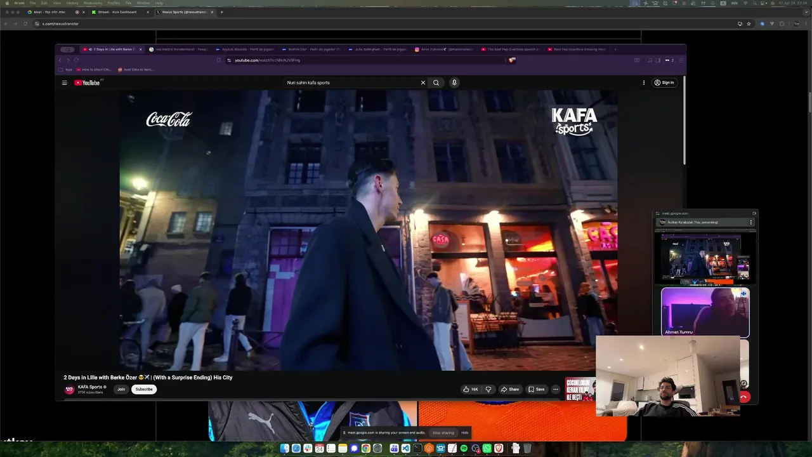The height and width of the screenshot is (457, 812).
Task: Switch to the Instagram Arne Zukowski tab
Action: [444, 49]
